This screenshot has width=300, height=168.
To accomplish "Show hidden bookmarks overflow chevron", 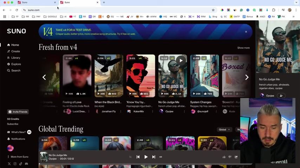I will click(293, 16).
